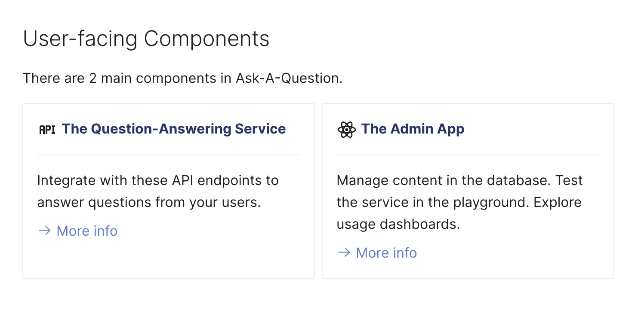The width and height of the screenshot is (641, 310).
Task: Follow More info under the API endpoints description
Action: tap(87, 231)
